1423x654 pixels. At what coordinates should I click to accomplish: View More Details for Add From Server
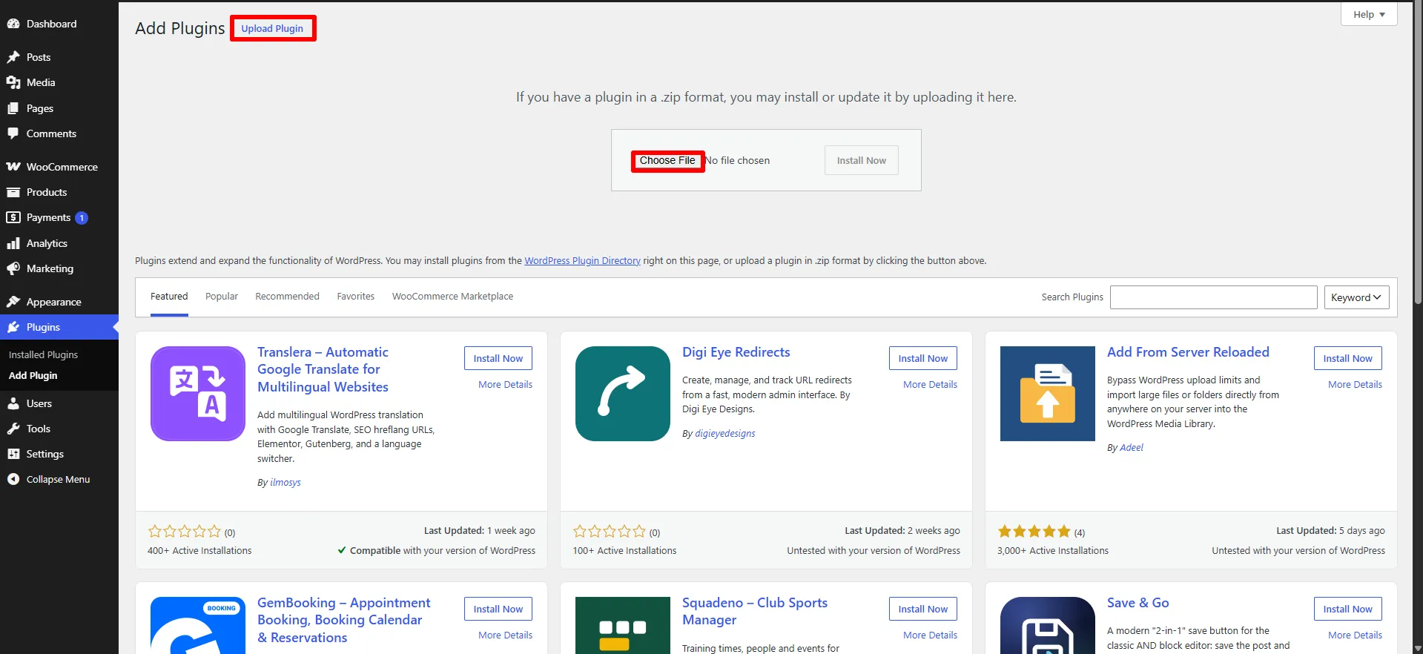[1355, 385]
